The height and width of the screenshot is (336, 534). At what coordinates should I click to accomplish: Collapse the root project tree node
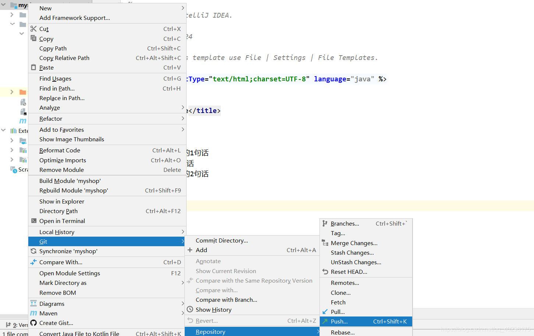point(4,5)
